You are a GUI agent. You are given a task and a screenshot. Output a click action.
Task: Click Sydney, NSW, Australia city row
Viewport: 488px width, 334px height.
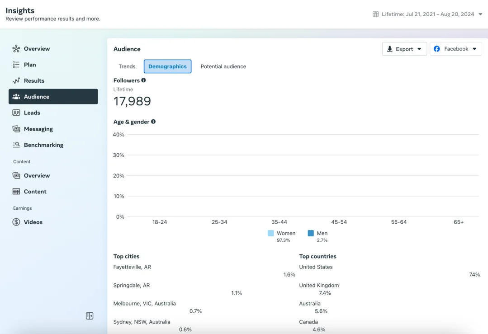tap(204, 325)
